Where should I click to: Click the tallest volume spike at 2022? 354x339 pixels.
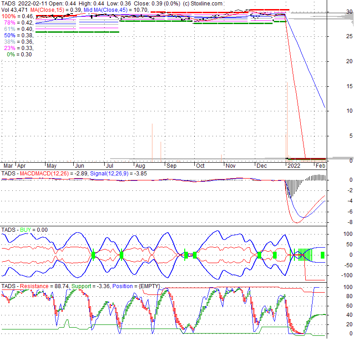pos(288,122)
